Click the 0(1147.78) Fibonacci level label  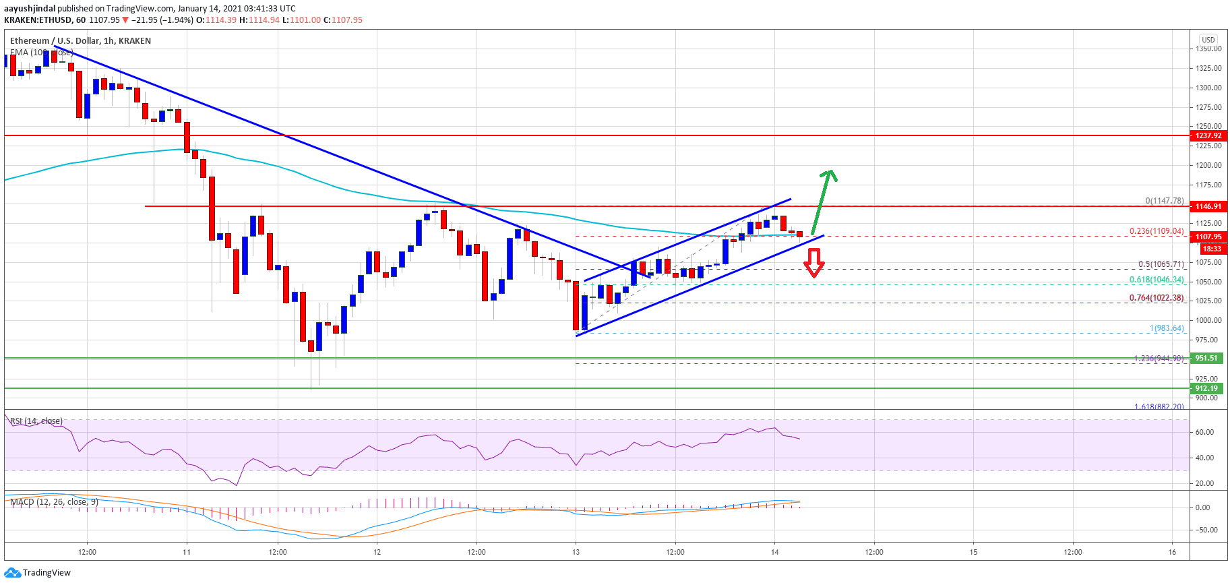(x=1165, y=201)
